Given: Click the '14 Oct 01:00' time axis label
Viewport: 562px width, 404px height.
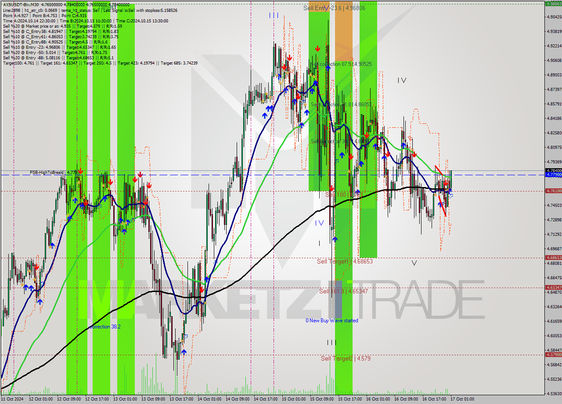Looking at the screenshot, I should 209,399.
